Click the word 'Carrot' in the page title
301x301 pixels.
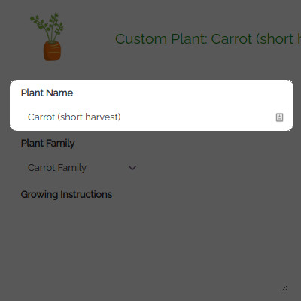[232, 39]
